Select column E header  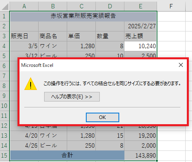pos(141,6)
